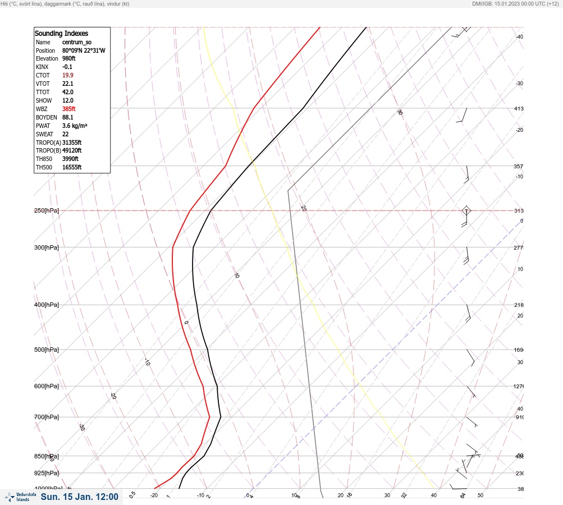Click the Vedurstofa Islands logo
Image resolution: width=563 pixels, height=505 pixels.
tap(20, 497)
